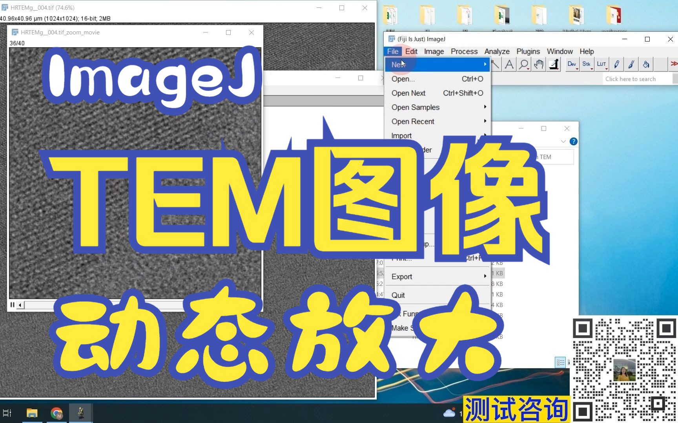Open the Dev toolset dropdown

(572, 65)
